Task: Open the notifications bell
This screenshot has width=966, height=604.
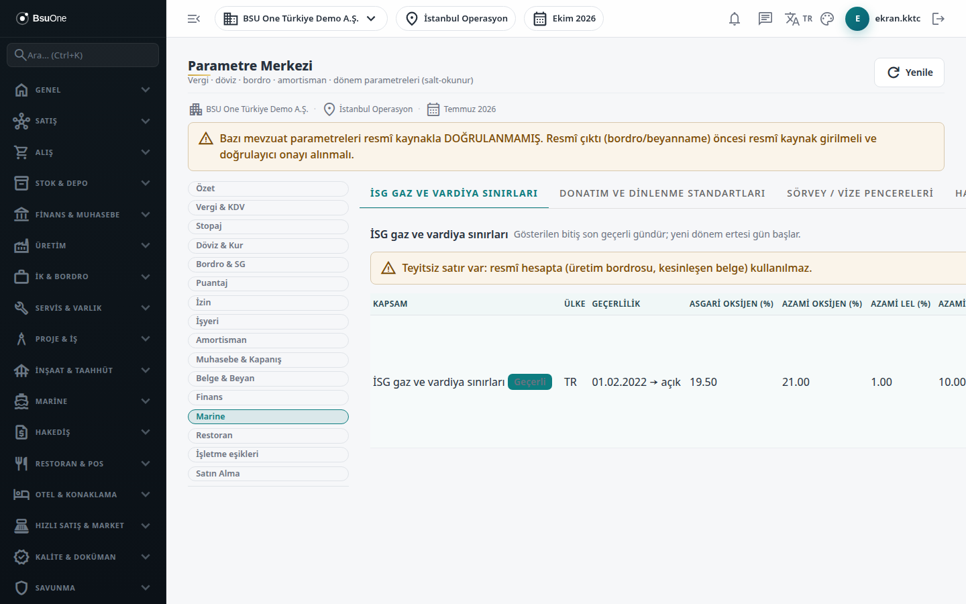Action: 735,19
